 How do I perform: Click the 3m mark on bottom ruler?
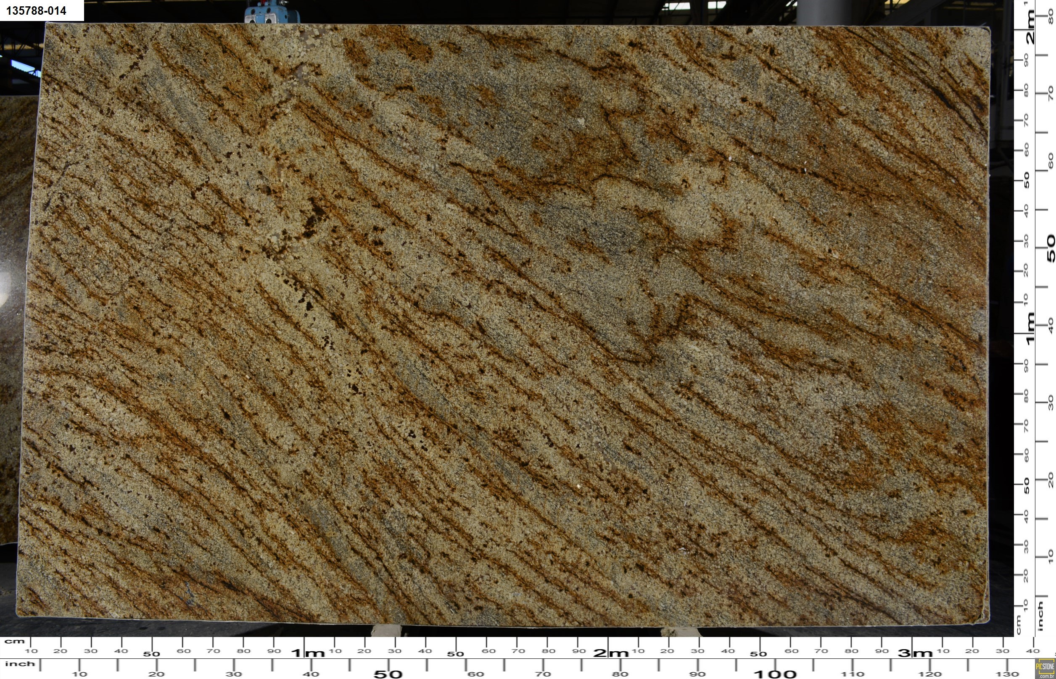pos(915,653)
